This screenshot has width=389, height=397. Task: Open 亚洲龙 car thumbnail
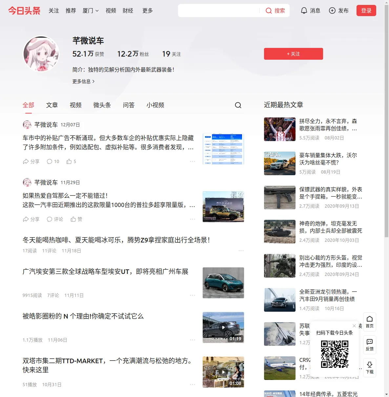tap(280, 300)
